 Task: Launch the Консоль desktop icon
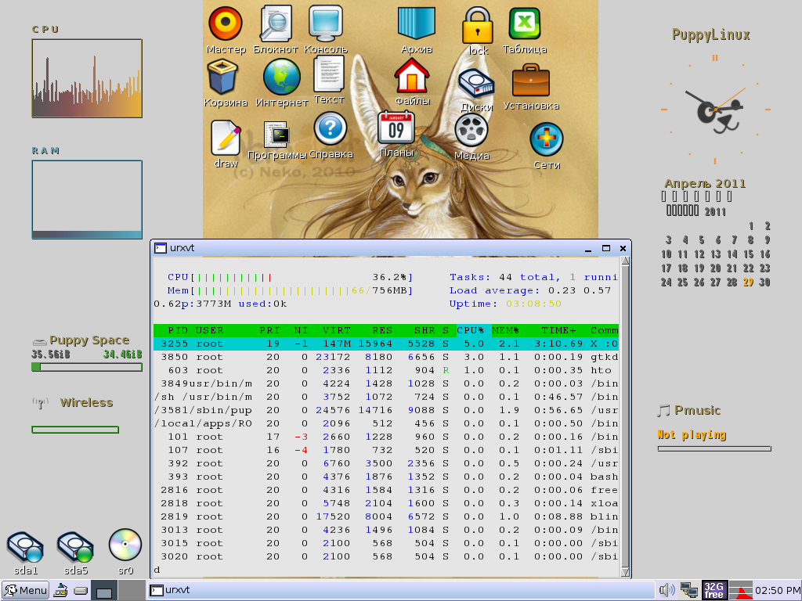325,23
